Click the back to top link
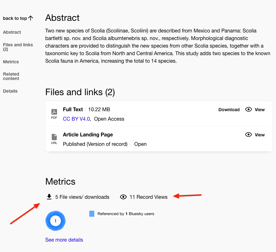The image size is (276, 252). click(15, 18)
